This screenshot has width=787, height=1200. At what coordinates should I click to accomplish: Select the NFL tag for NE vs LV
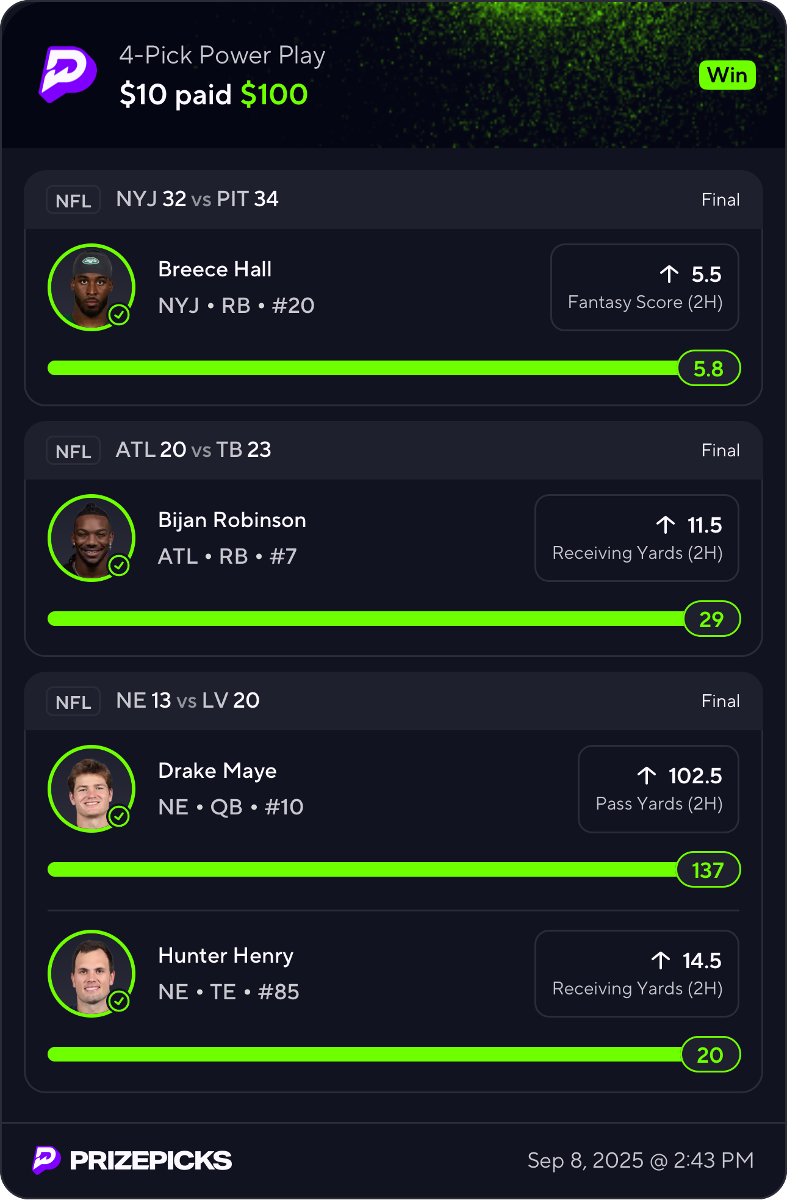click(x=73, y=702)
